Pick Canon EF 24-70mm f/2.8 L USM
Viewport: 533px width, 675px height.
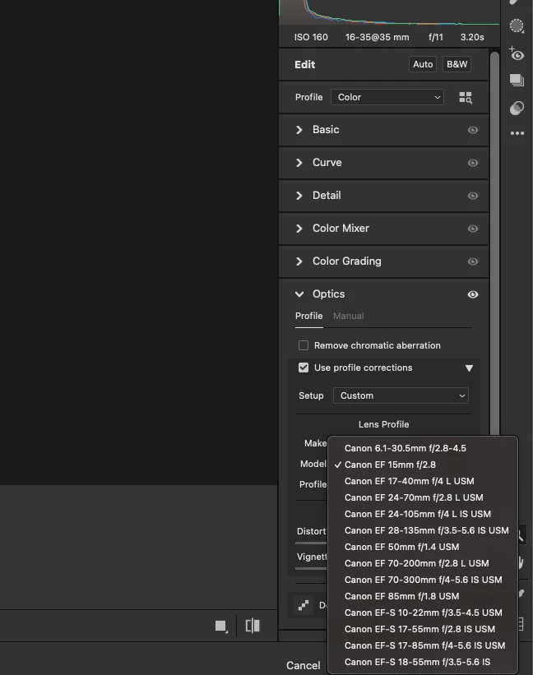pos(422,497)
